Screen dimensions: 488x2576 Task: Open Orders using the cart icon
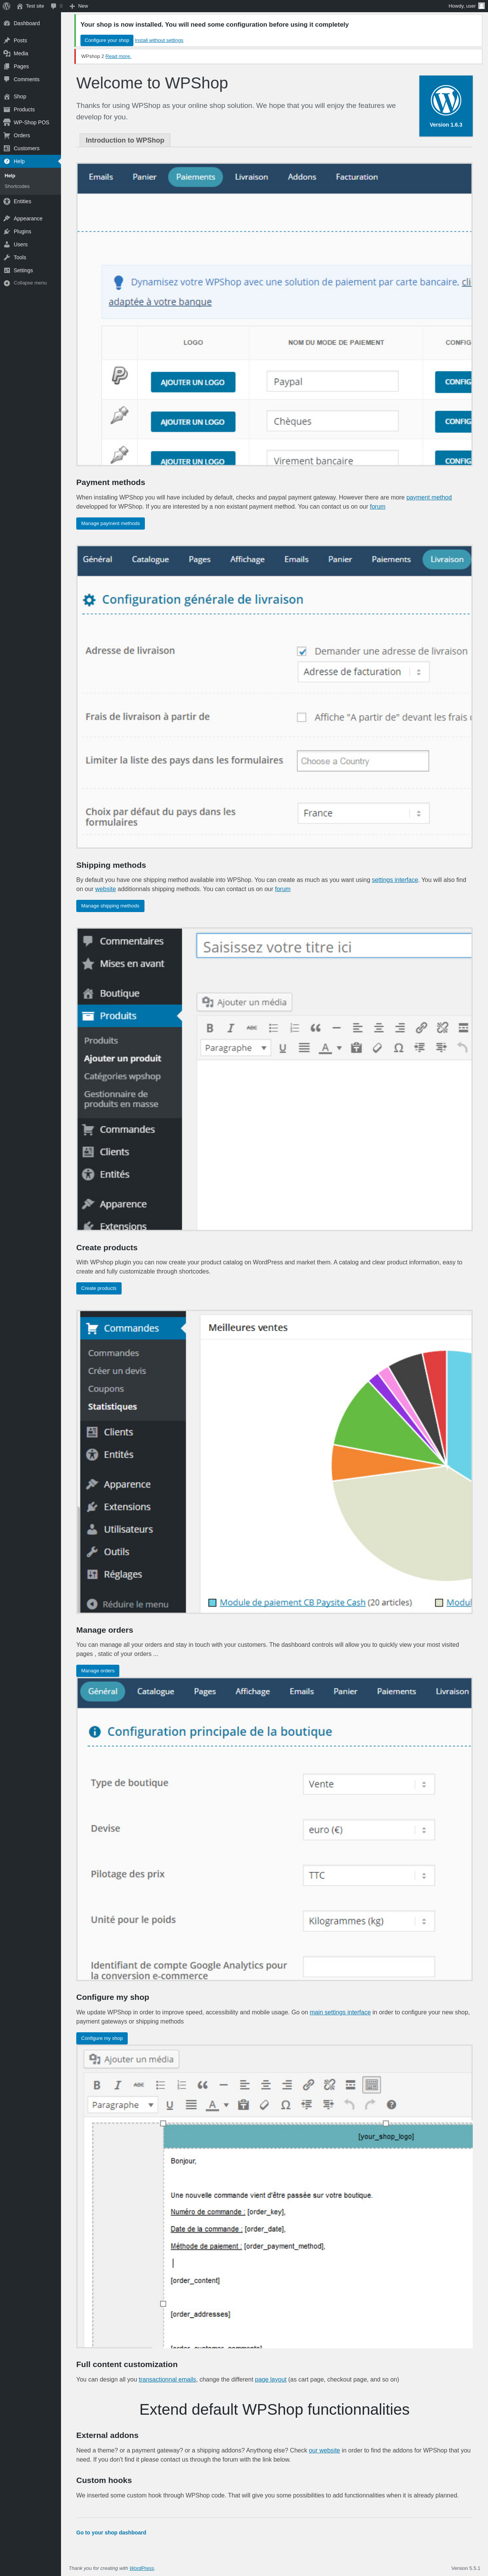pyautogui.click(x=7, y=135)
